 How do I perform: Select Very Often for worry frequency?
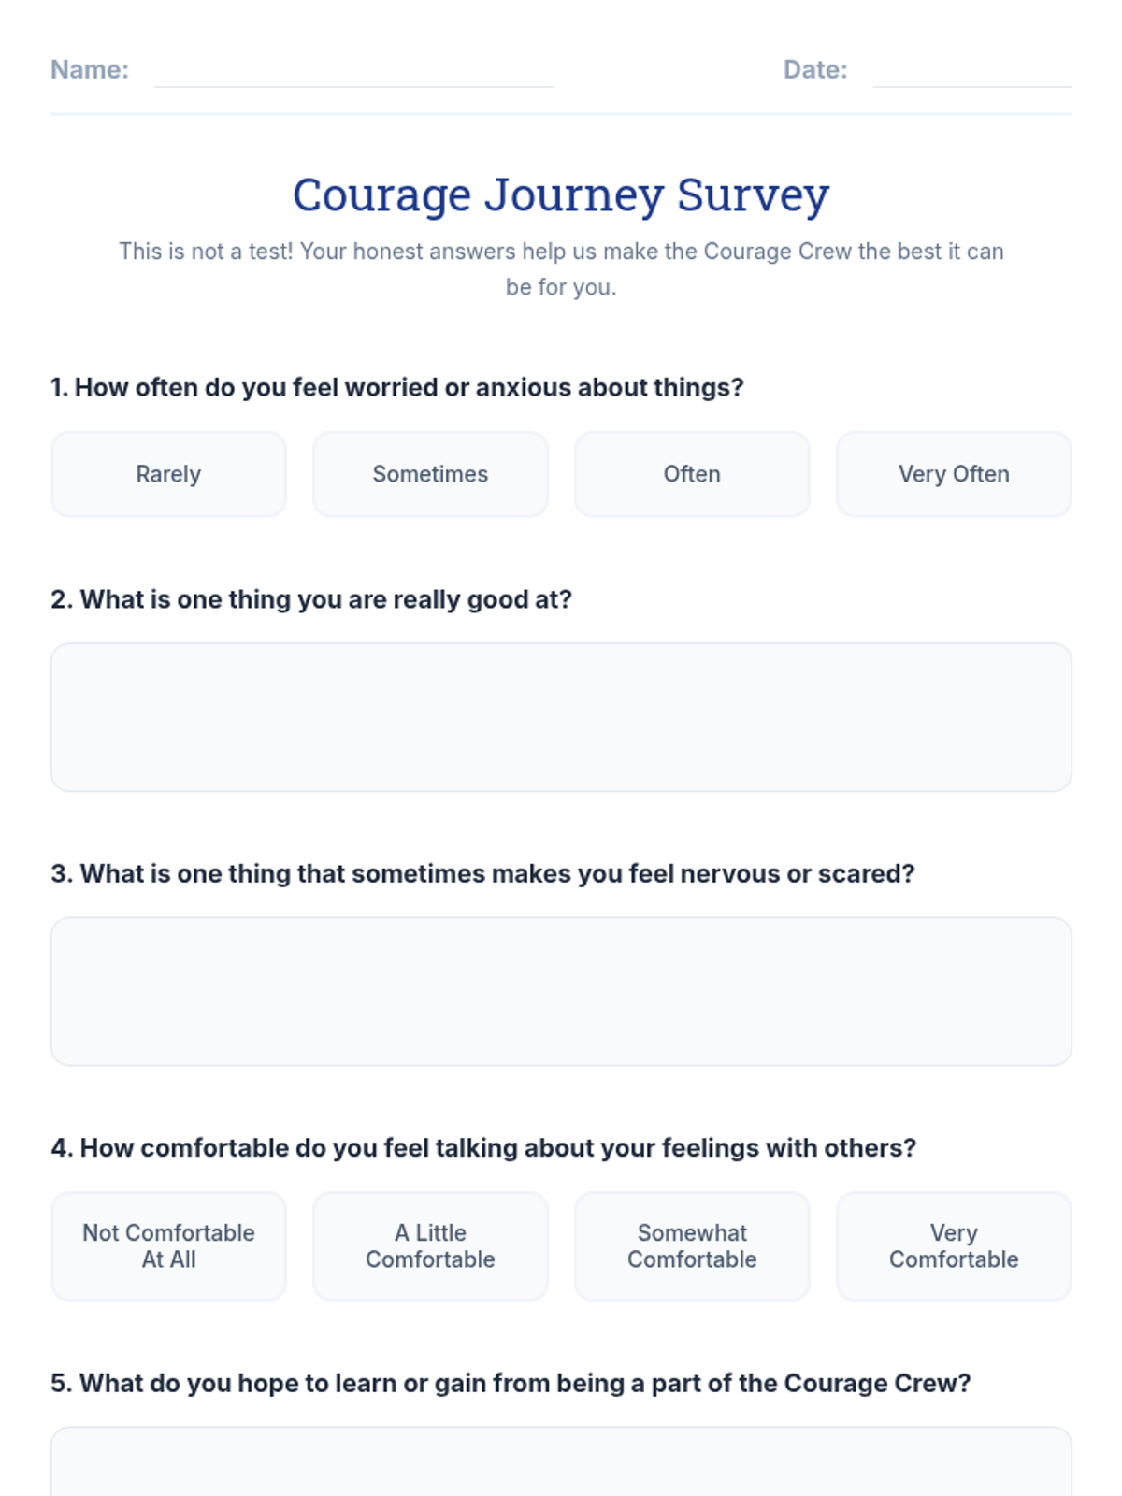[954, 474]
